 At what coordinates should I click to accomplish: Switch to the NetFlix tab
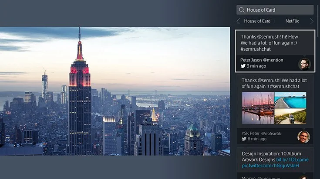pyautogui.click(x=292, y=21)
